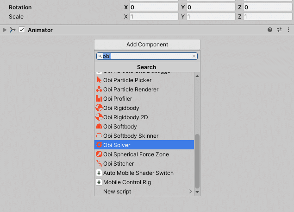Open Animator component options menu
The height and width of the screenshot is (212, 294).
point(288,30)
